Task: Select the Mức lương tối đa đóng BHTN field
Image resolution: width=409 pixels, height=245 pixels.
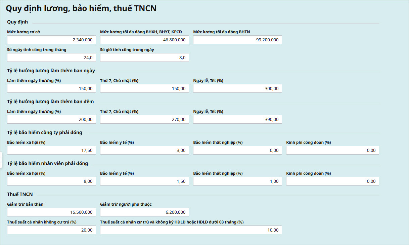Action: [237, 40]
